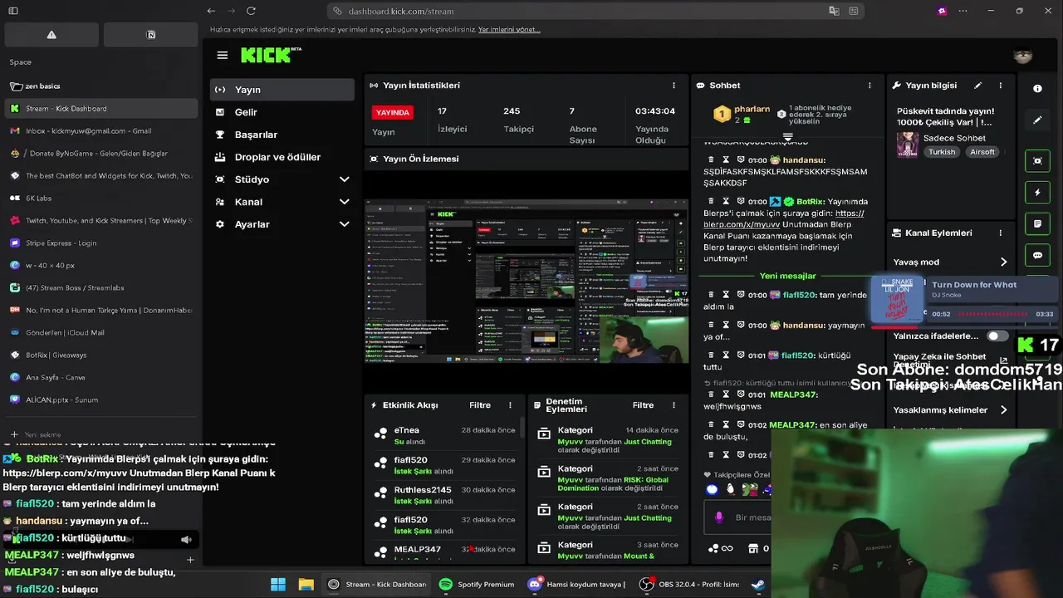Reload the page in browser toolbar

coord(251,11)
